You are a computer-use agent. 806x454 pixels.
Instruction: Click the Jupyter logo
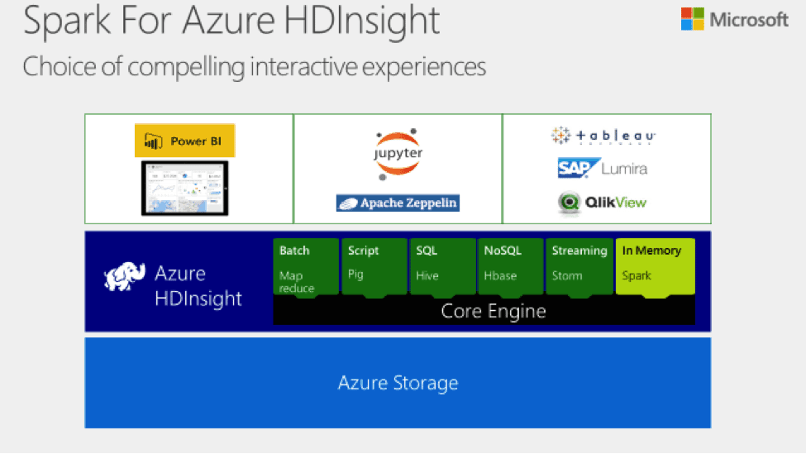coord(398,155)
